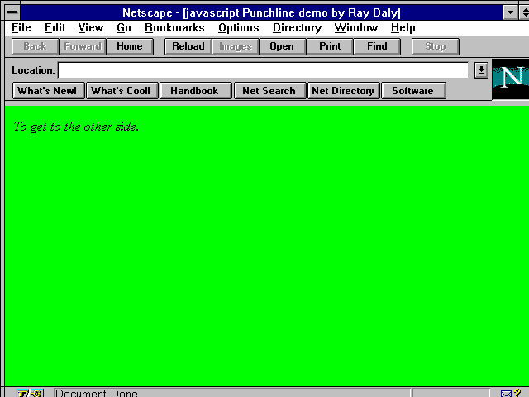Expand the Location history dropdown arrow
The height and width of the screenshot is (397, 529).
click(481, 70)
